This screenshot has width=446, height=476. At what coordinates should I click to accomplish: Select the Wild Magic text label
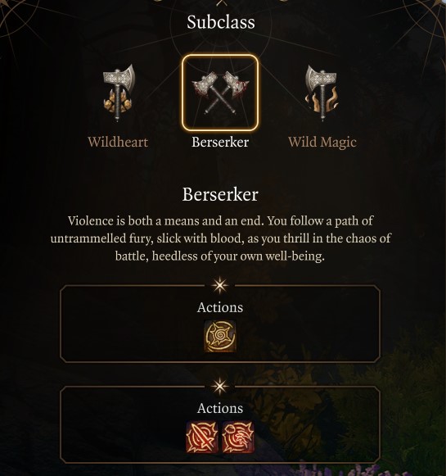click(x=322, y=142)
